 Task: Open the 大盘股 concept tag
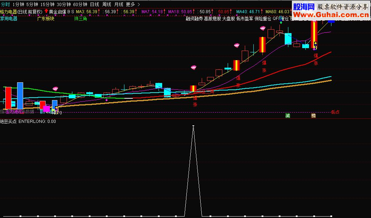[x=228, y=19]
